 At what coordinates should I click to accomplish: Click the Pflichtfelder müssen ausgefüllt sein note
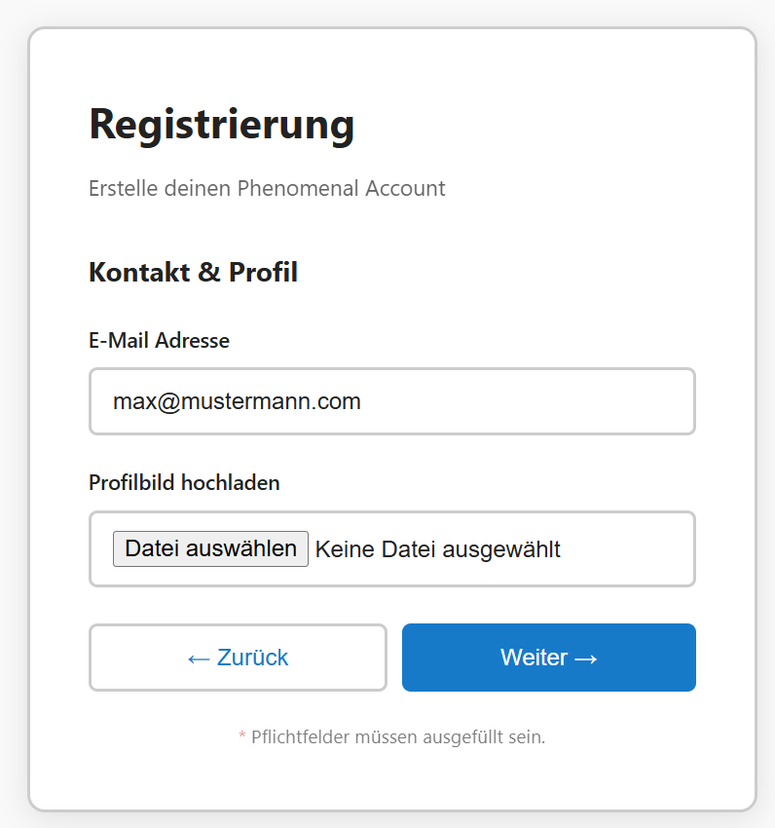[x=397, y=737]
